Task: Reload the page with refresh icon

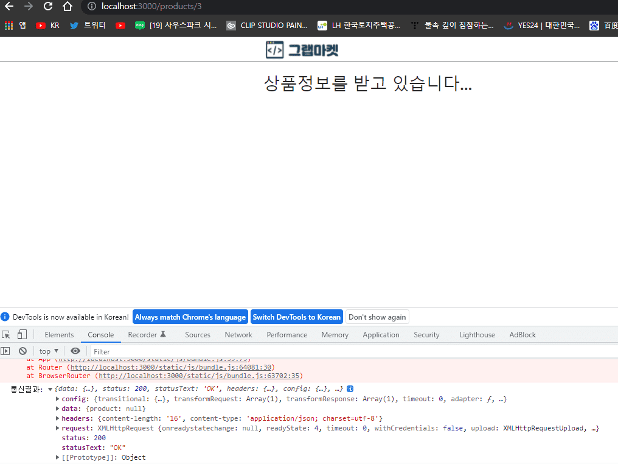Action: (x=48, y=6)
